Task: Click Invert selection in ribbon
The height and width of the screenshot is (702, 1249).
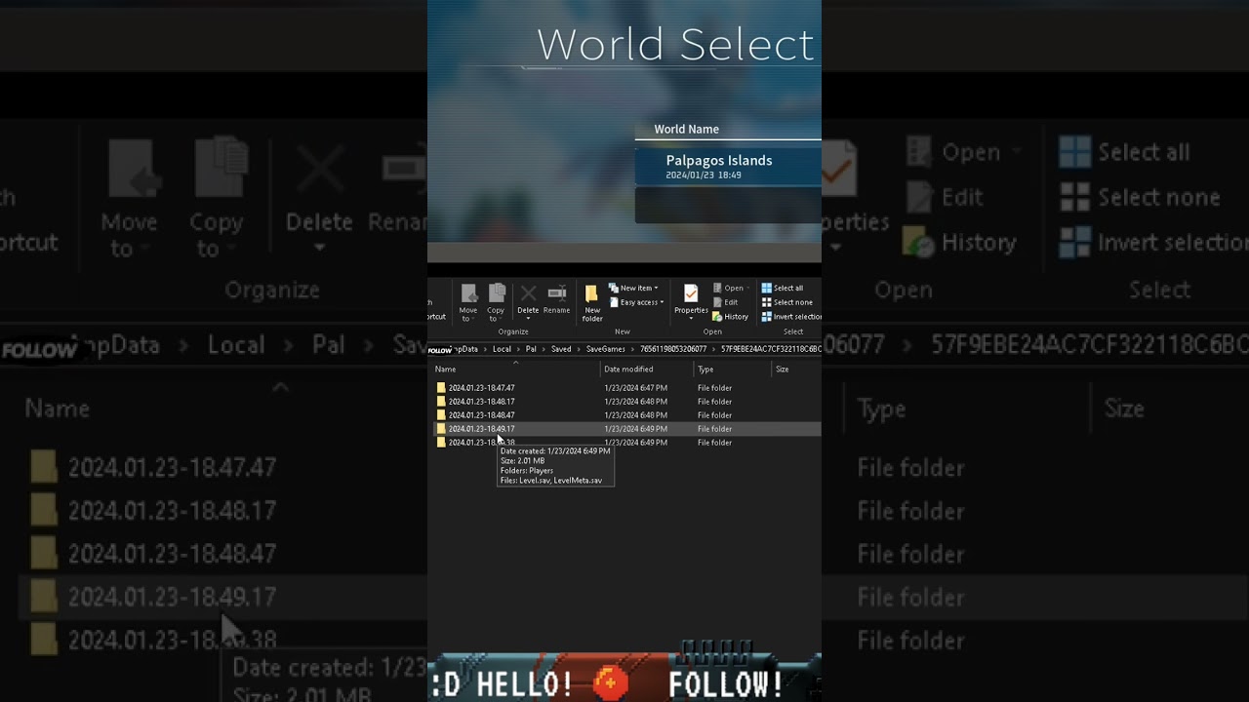Action: (x=791, y=317)
